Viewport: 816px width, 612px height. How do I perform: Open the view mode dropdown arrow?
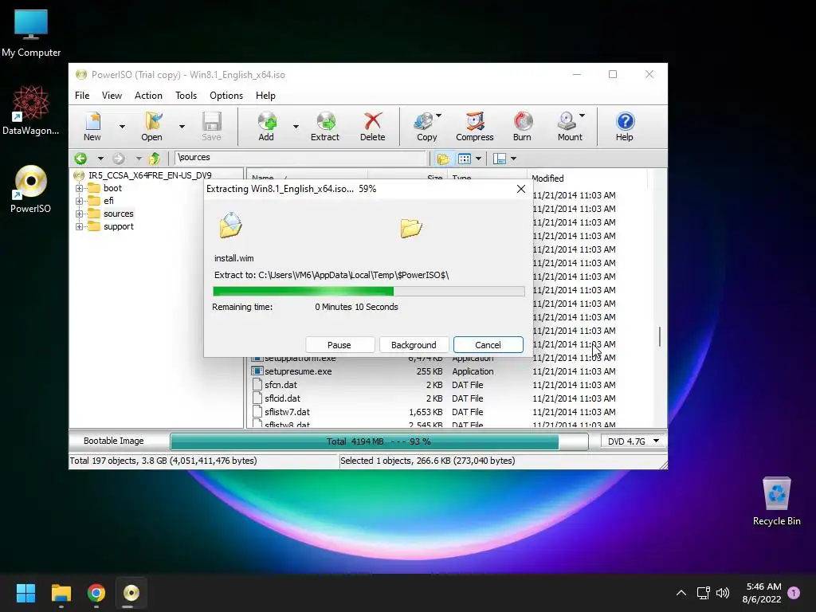(478, 159)
